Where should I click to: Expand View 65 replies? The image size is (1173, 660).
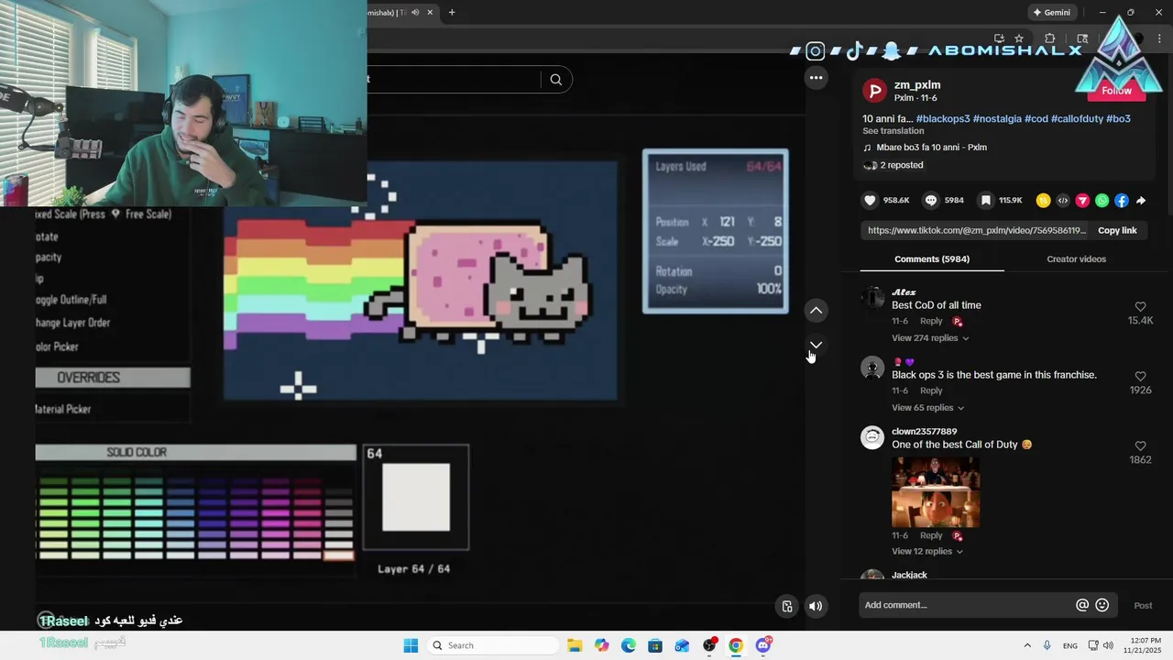[x=927, y=408]
